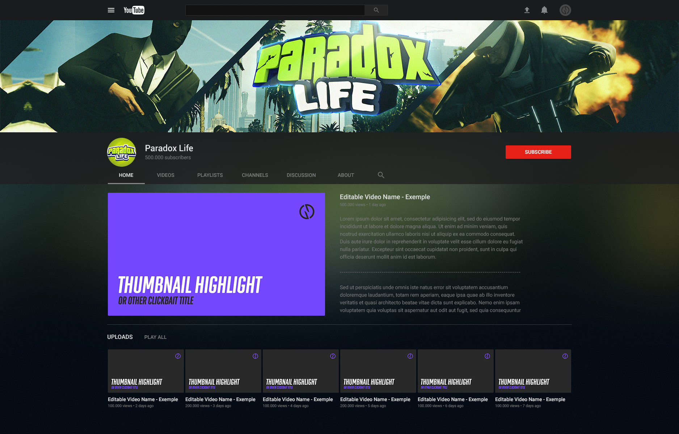
Task: Open the Videos tab
Action: point(165,175)
